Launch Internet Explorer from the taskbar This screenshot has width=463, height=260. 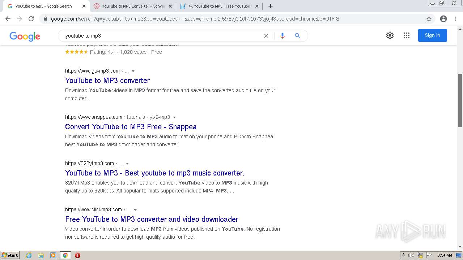pos(29,255)
